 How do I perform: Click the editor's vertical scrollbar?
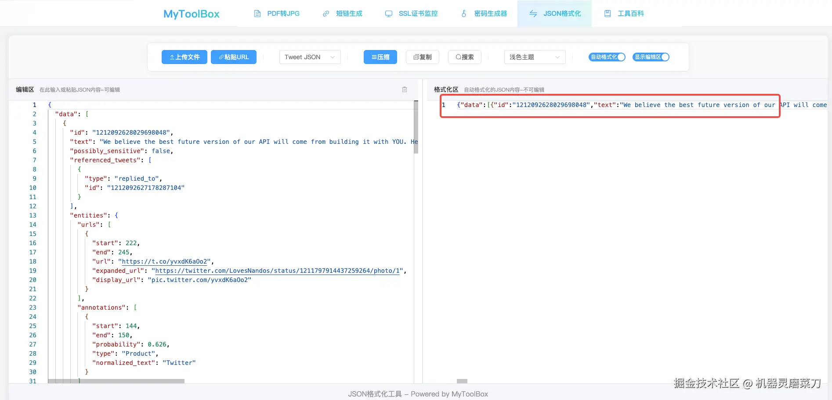coord(416,127)
